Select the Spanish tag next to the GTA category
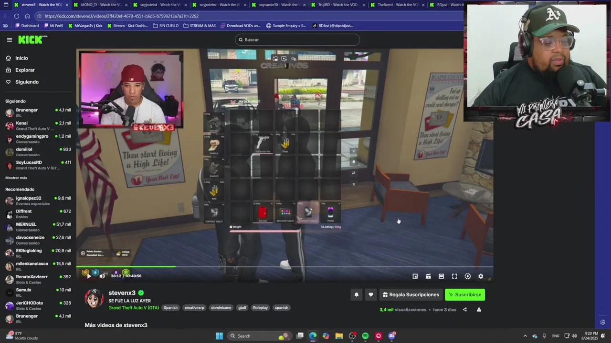 170,308
